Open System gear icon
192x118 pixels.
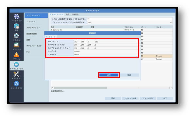tap(16, 36)
